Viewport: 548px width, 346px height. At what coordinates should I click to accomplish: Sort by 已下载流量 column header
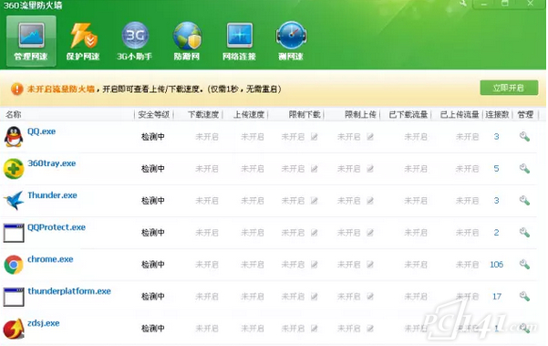(x=408, y=114)
